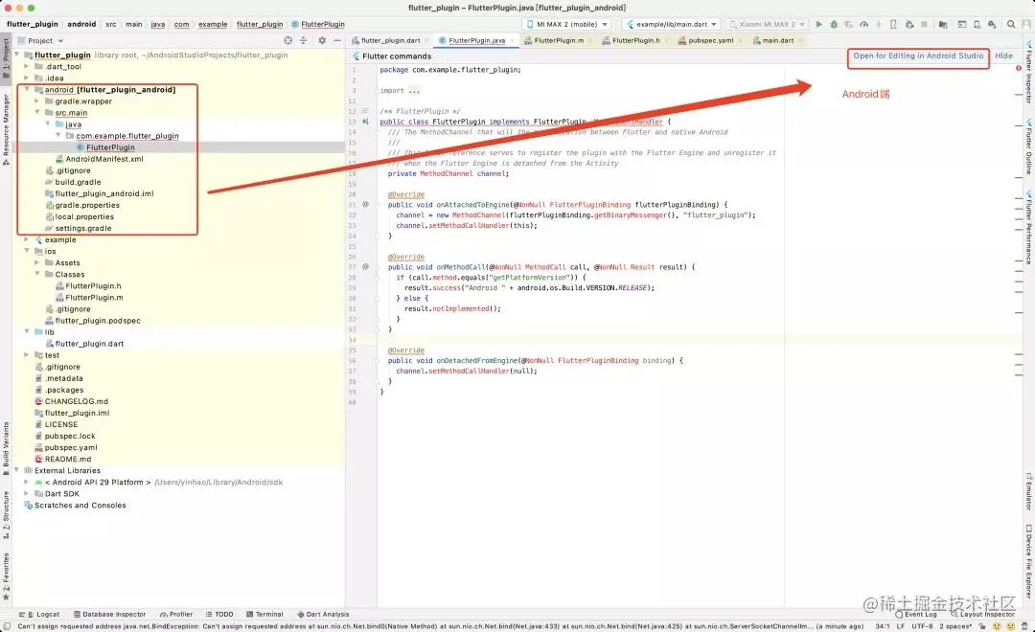
Task: Open Project panel settings gear
Action: click(321, 40)
